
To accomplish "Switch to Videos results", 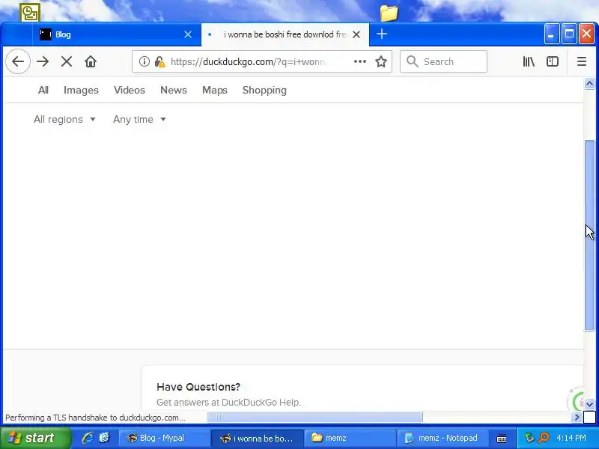I will click(x=130, y=90).
